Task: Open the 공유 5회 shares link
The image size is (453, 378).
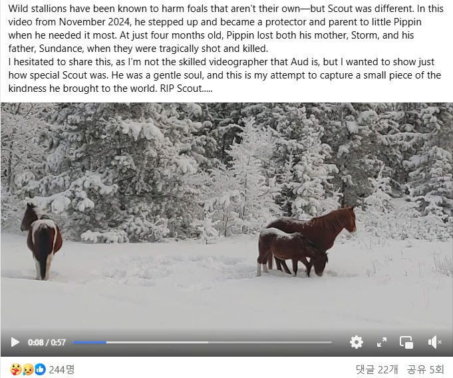Action: point(425,369)
